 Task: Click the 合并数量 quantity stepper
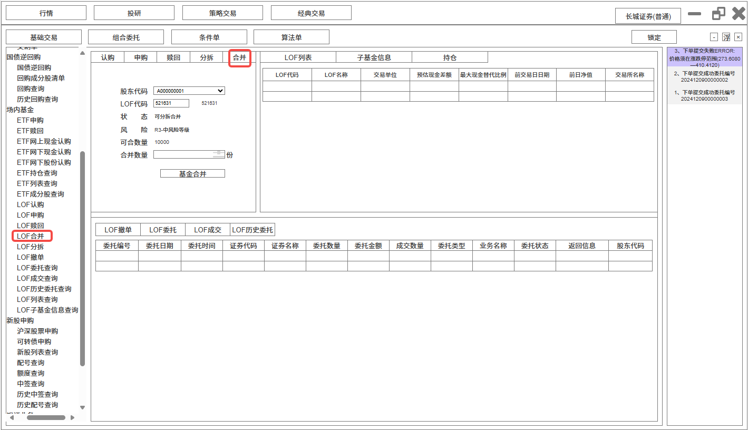(x=218, y=154)
